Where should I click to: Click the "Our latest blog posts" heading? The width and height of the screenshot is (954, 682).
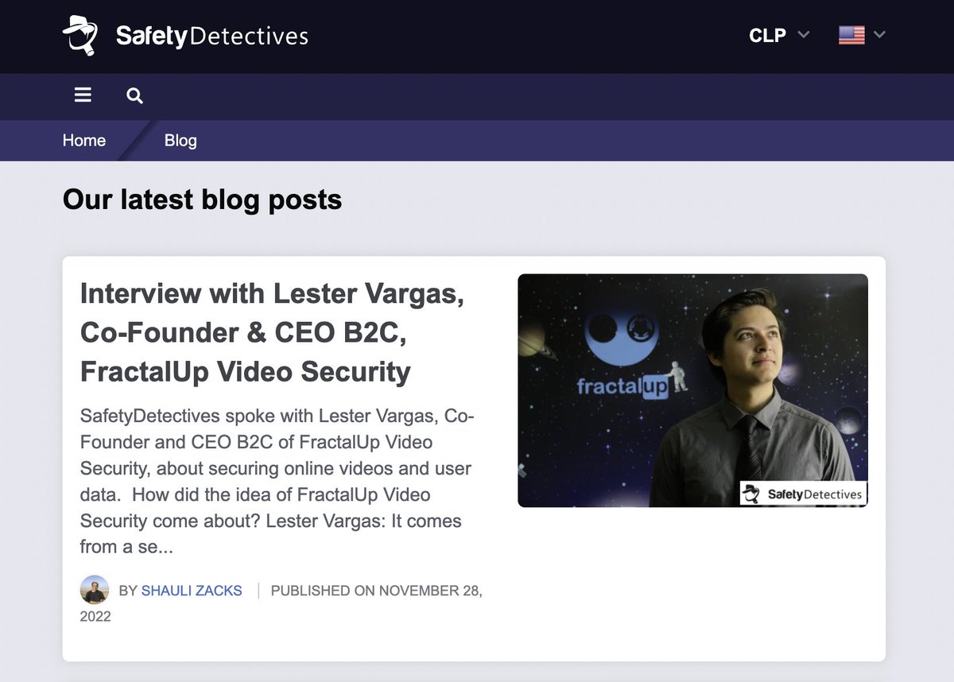[202, 200]
